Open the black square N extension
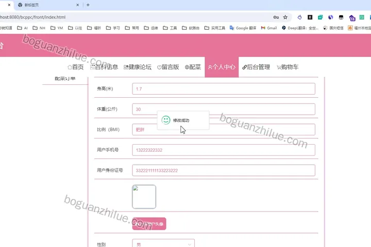The width and height of the screenshot is (371, 247). pyautogui.click(x=310, y=17)
